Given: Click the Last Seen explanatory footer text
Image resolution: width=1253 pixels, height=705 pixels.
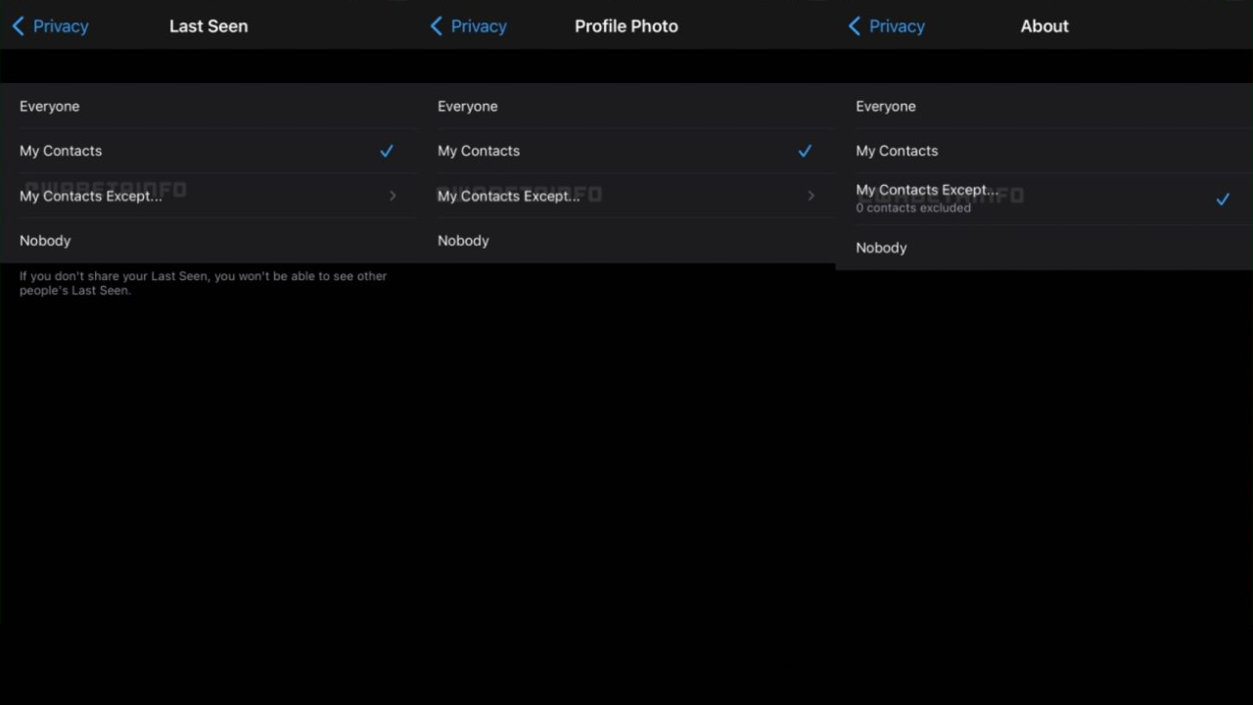Looking at the screenshot, I should 203,283.
